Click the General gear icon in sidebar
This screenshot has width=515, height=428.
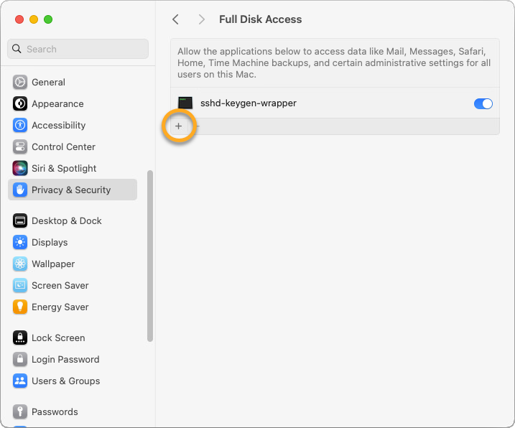[x=20, y=83]
